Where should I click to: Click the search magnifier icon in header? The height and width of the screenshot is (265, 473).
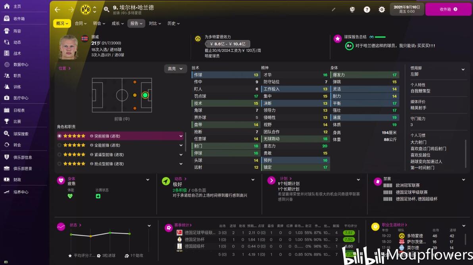tap(106, 10)
